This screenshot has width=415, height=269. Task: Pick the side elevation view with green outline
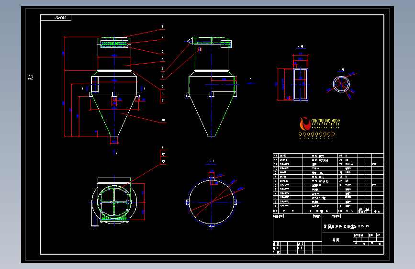click(x=211, y=87)
